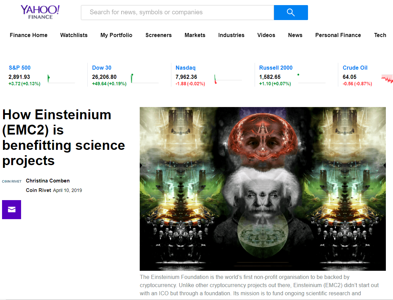Click the Nasdaq mini chart

[x=228, y=79]
